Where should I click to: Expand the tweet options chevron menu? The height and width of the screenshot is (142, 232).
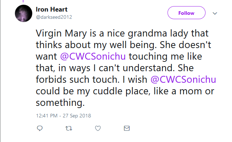(215, 13)
